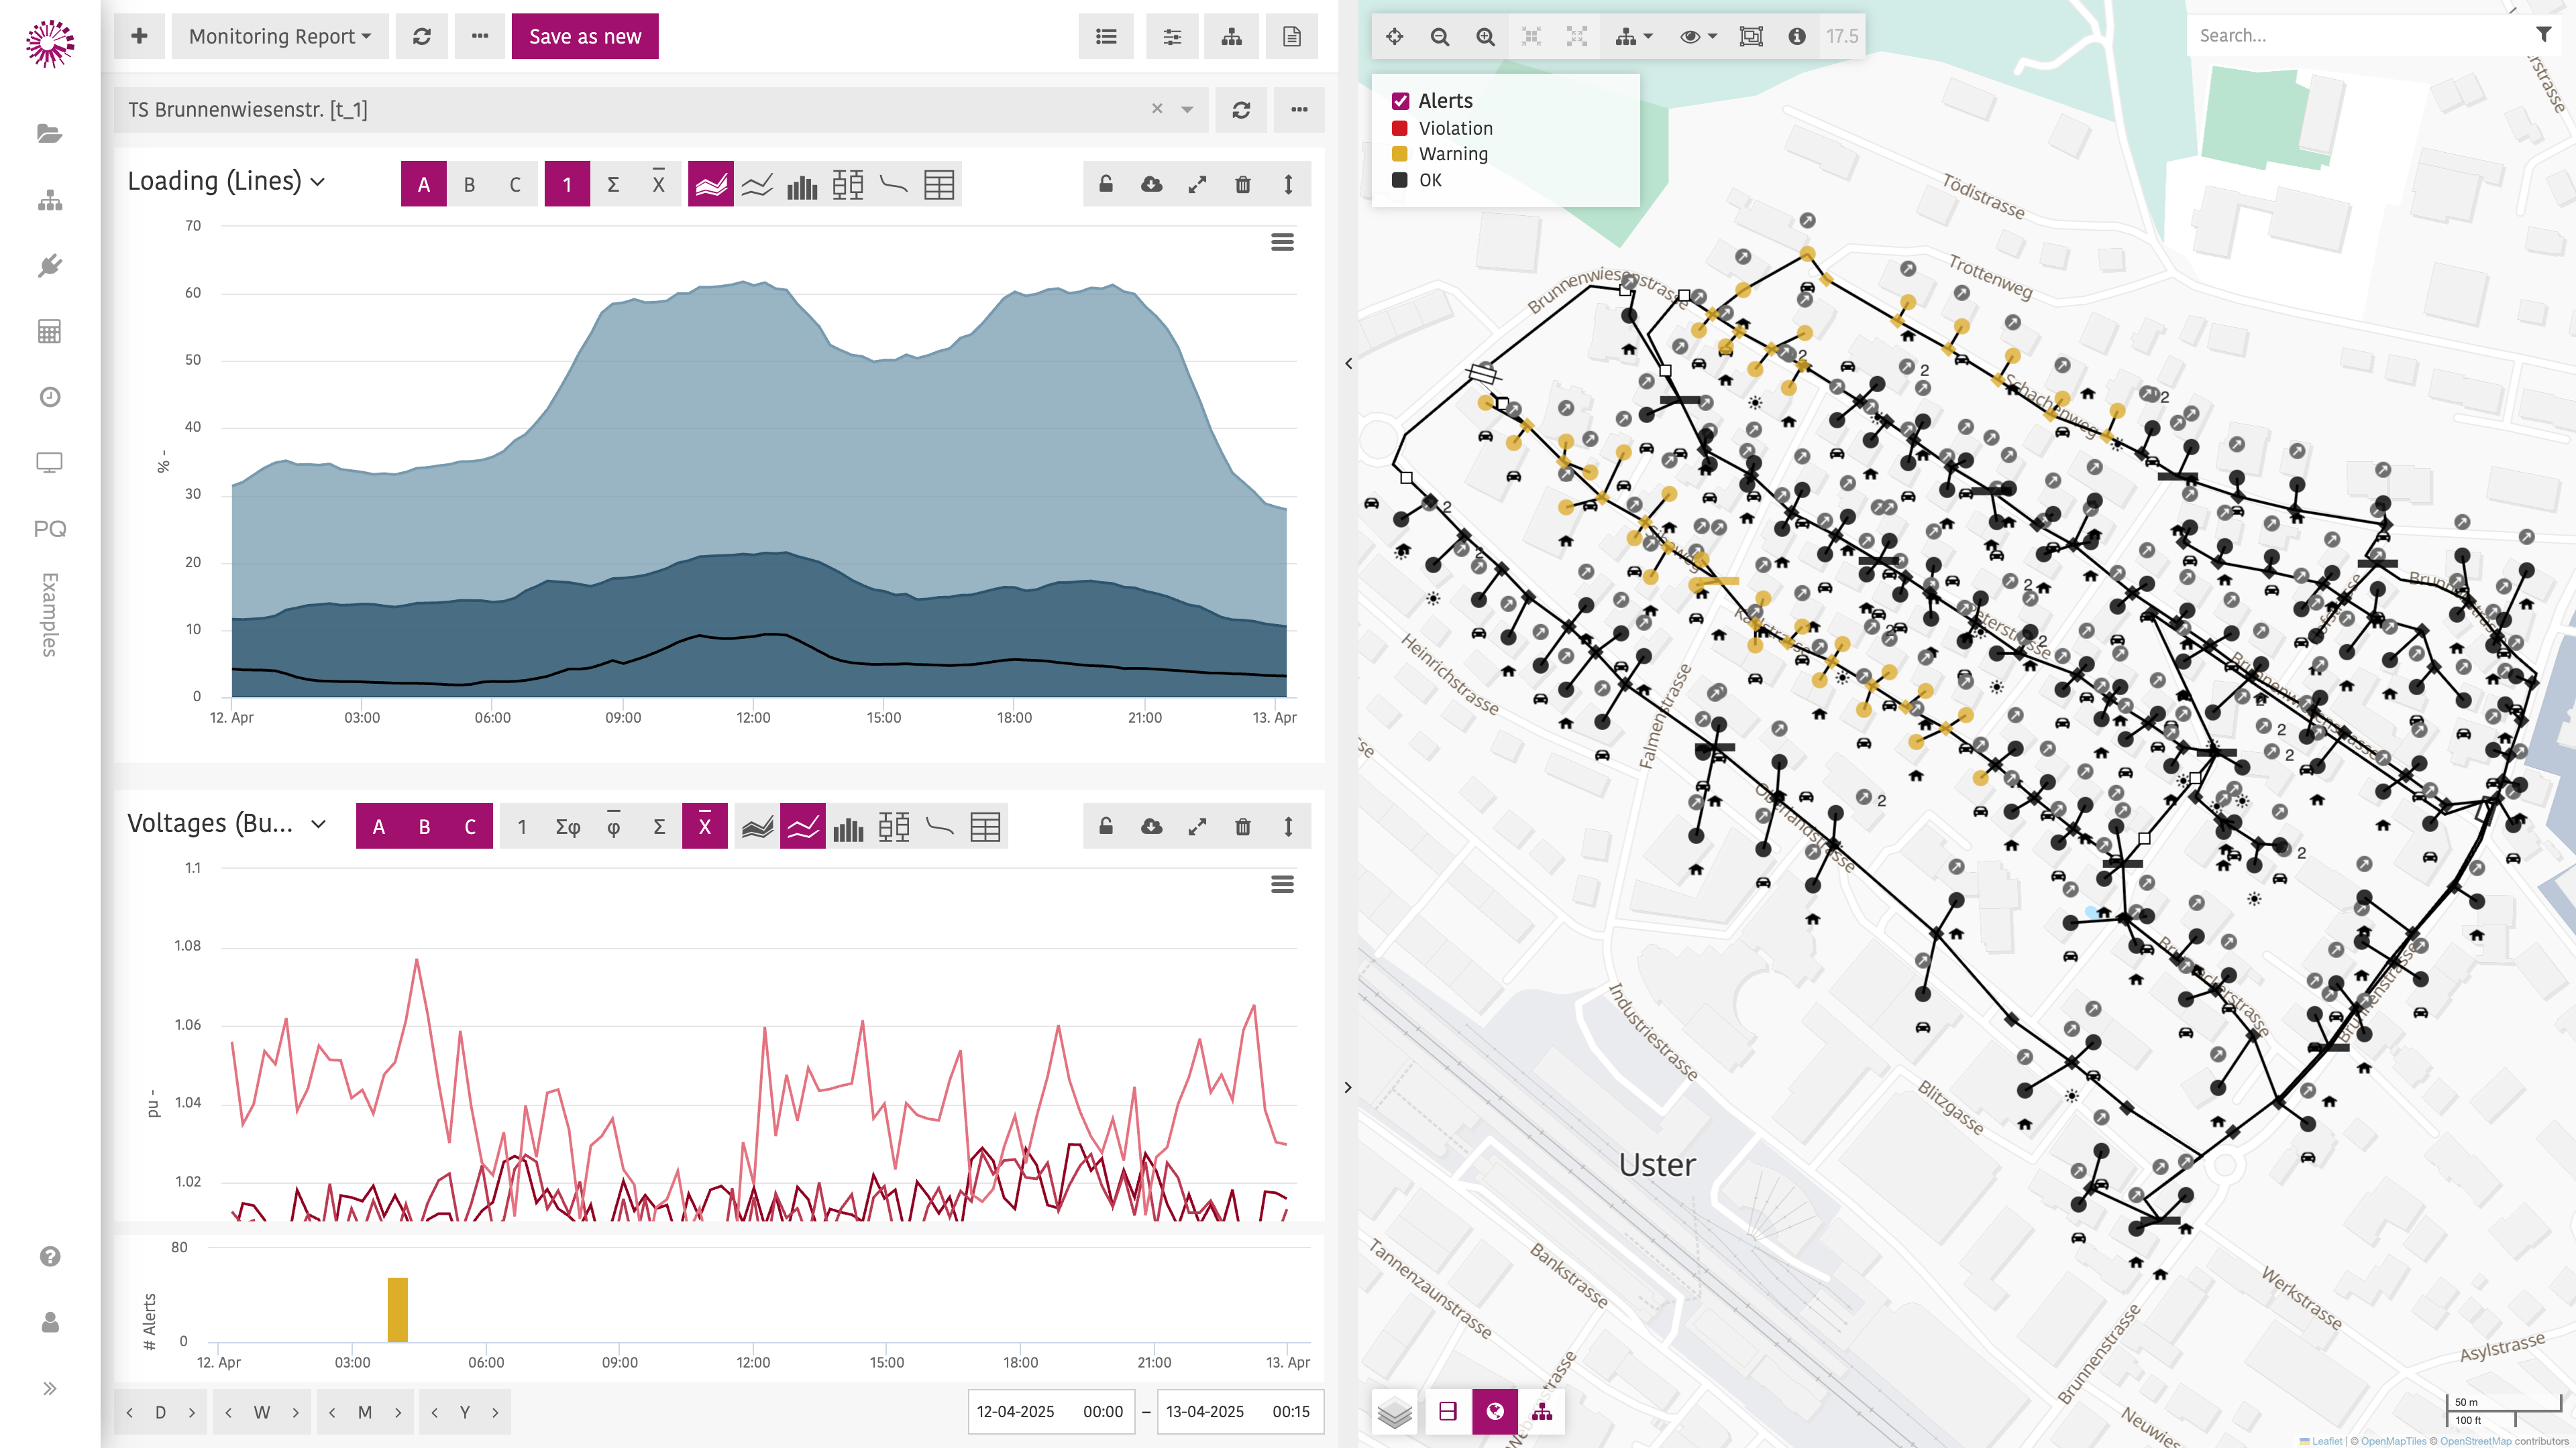Open the map filter funnel icon
The width and height of the screenshot is (2576, 1448).
point(2544,35)
